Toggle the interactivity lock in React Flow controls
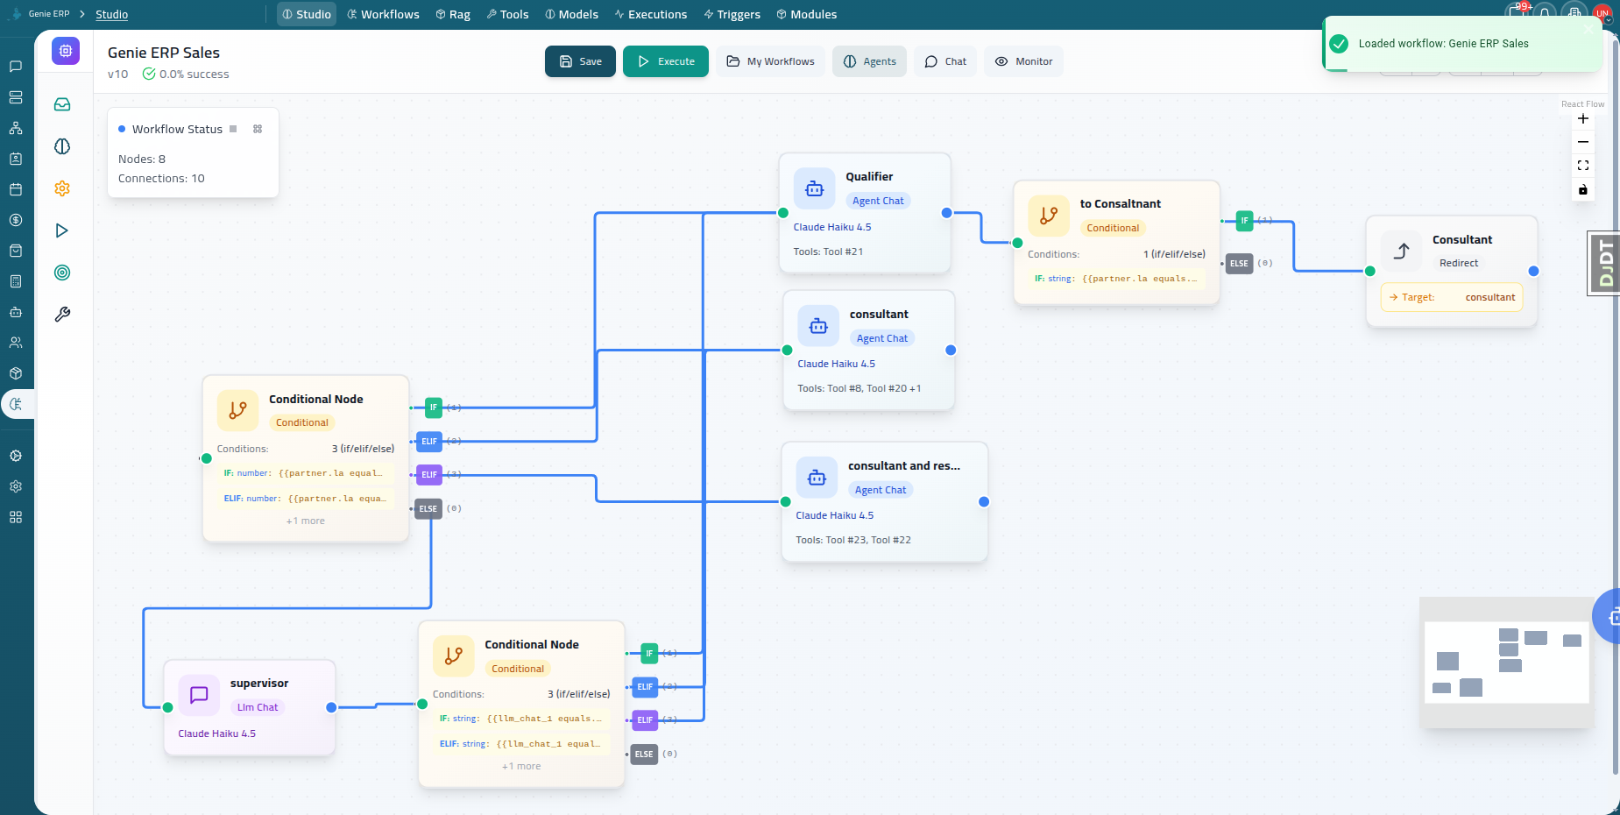1620x815 pixels. point(1582,190)
